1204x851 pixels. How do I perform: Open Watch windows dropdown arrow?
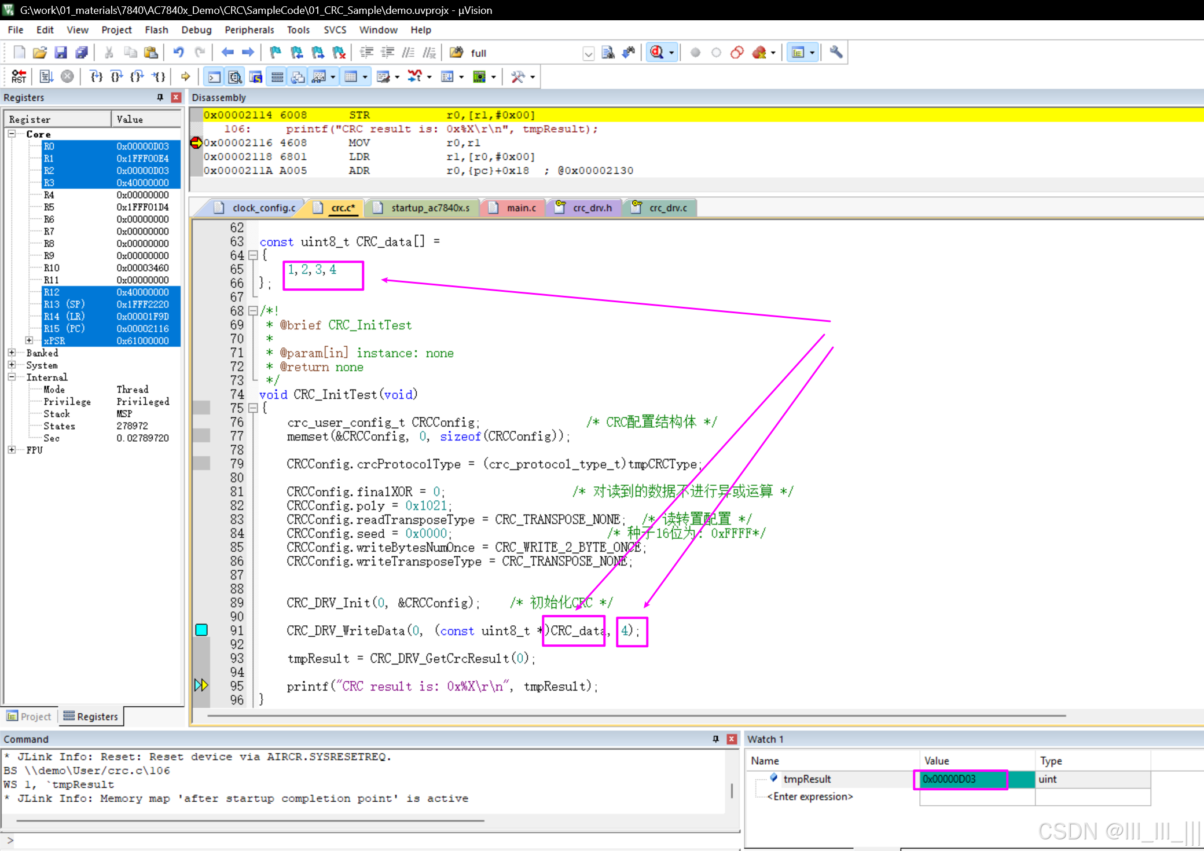[x=333, y=76]
